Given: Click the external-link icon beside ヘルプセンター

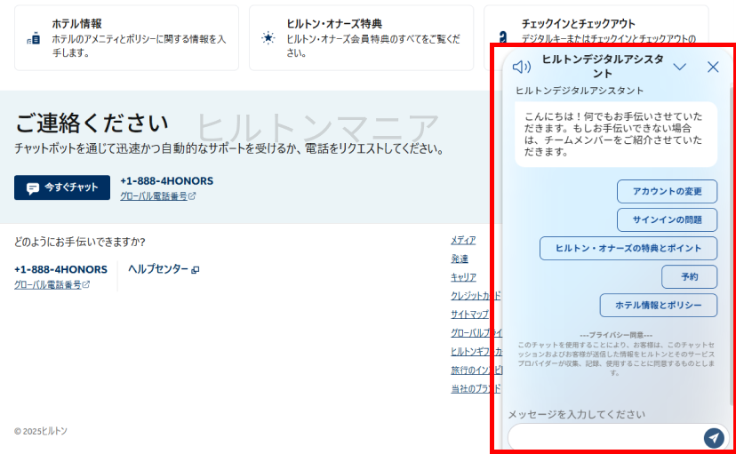Looking at the screenshot, I should tap(196, 270).
